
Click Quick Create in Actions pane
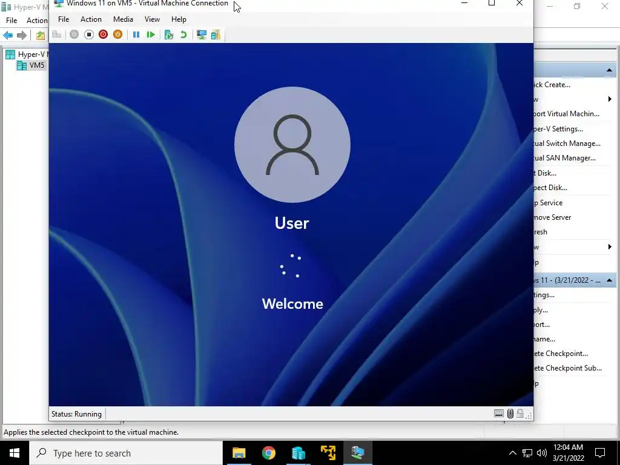click(x=552, y=85)
